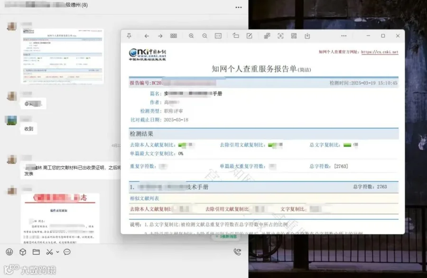This screenshot has width=427, height=278.
Task: Select '相似文献列表' text in report
Action: 144,198
